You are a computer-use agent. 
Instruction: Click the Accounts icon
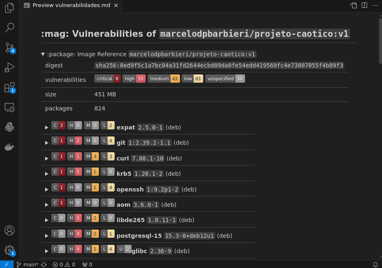coord(9,230)
